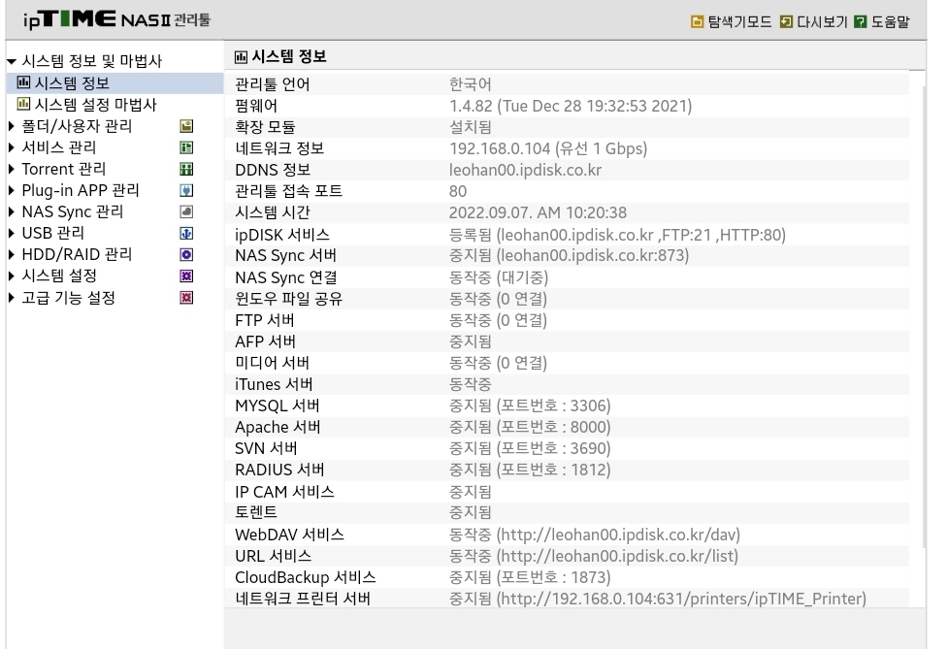Viewport: 948px width, 649px height.
Task: Click the WebDAV 서비스 URL value
Action: pyautogui.click(x=594, y=535)
